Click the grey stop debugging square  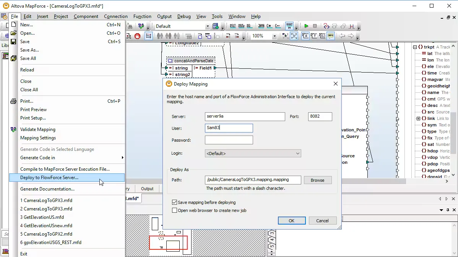tap(315, 26)
